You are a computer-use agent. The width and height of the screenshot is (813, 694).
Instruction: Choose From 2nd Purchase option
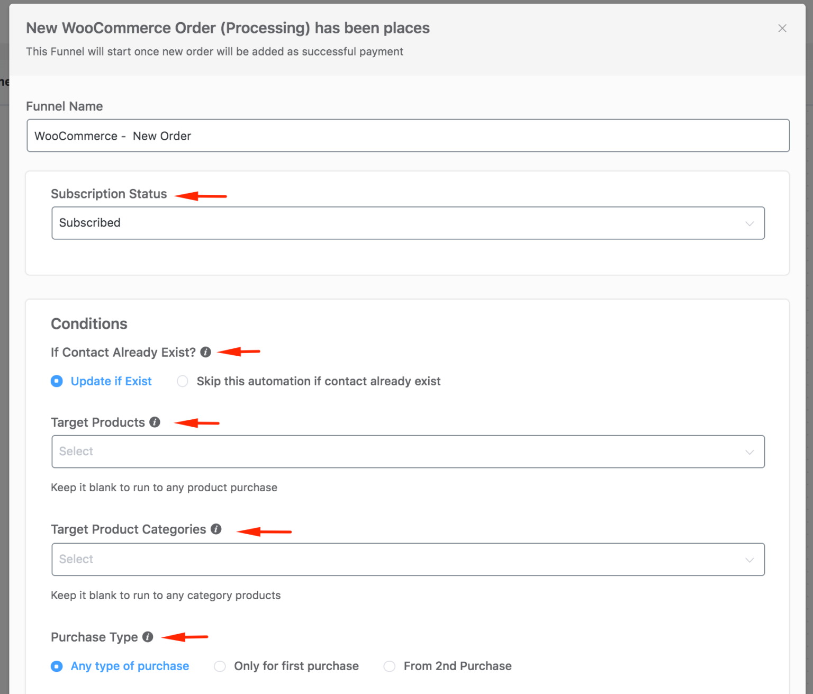(x=390, y=666)
